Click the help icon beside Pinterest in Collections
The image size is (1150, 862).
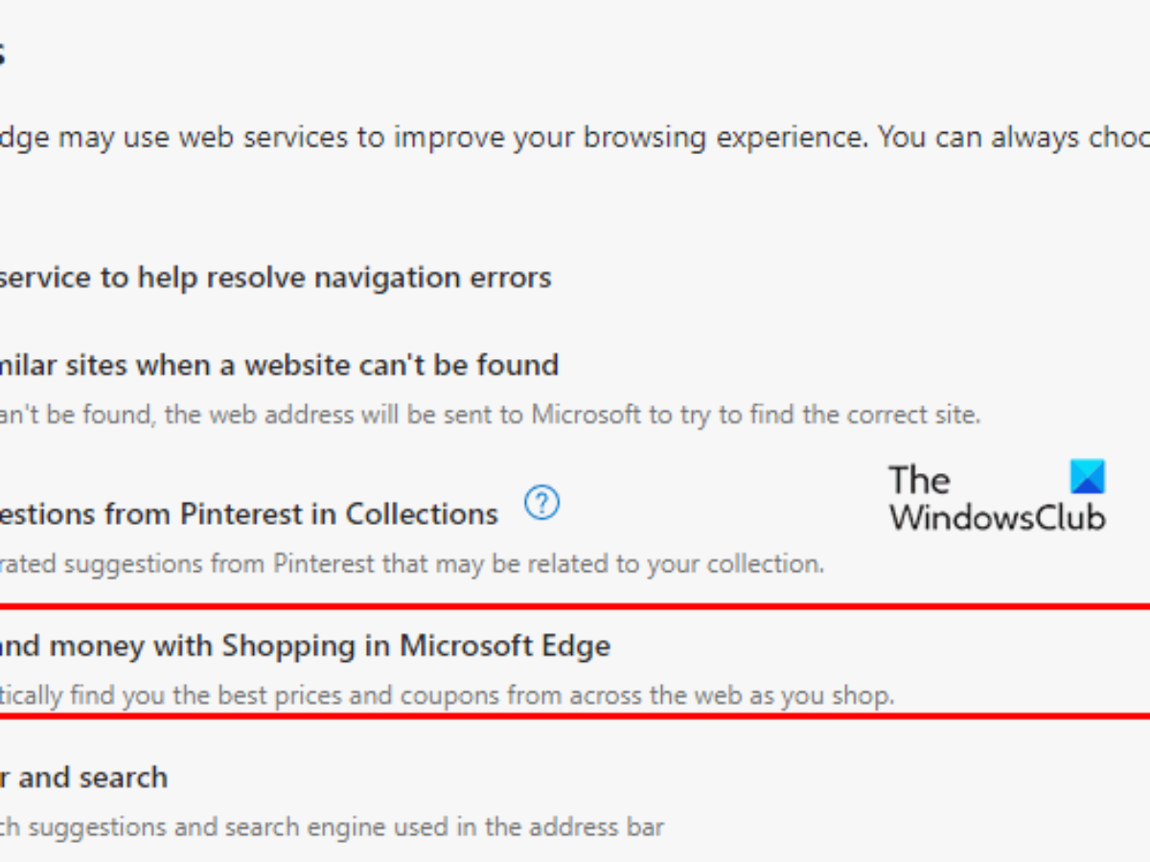point(542,503)
